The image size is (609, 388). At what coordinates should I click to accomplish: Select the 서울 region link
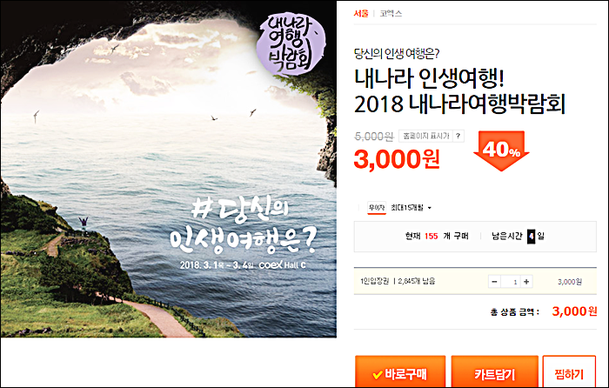coord(361,13)
